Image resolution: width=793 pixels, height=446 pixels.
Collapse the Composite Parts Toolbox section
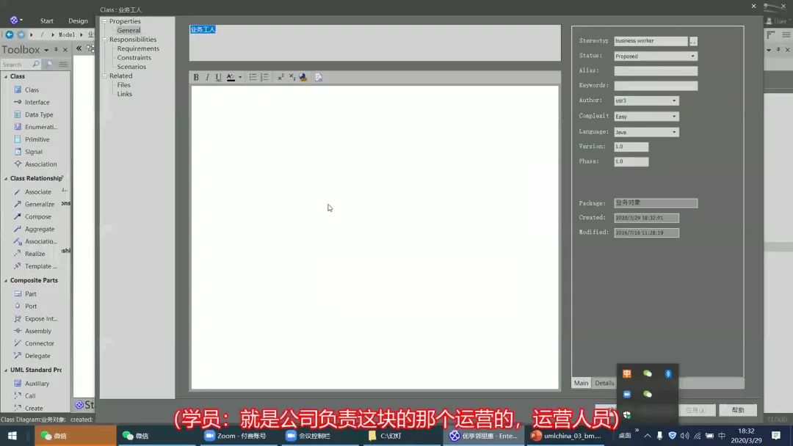(x=6, y=280)
